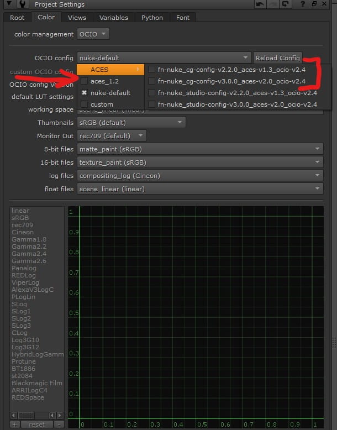Select REDLog in the LUT list
The width and height of the screenshot is (337, 430).
(24, 275)
